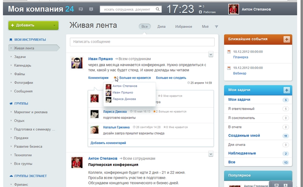Click the bottom dock info icon

point(285,185)
